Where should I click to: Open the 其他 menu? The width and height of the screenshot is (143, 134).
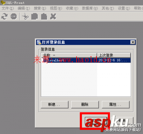pyautogui.click(x=108, y=8)
